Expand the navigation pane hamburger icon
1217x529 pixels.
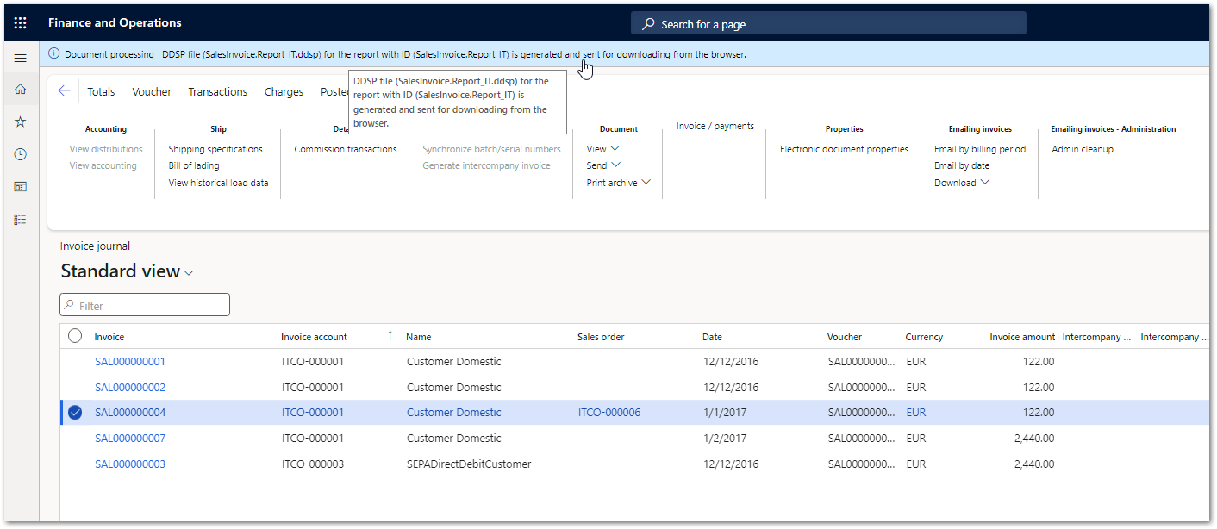(x=21, y=58)
